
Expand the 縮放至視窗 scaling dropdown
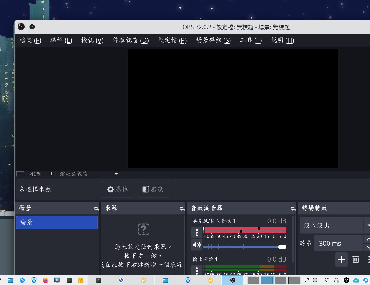coord(116,174)
